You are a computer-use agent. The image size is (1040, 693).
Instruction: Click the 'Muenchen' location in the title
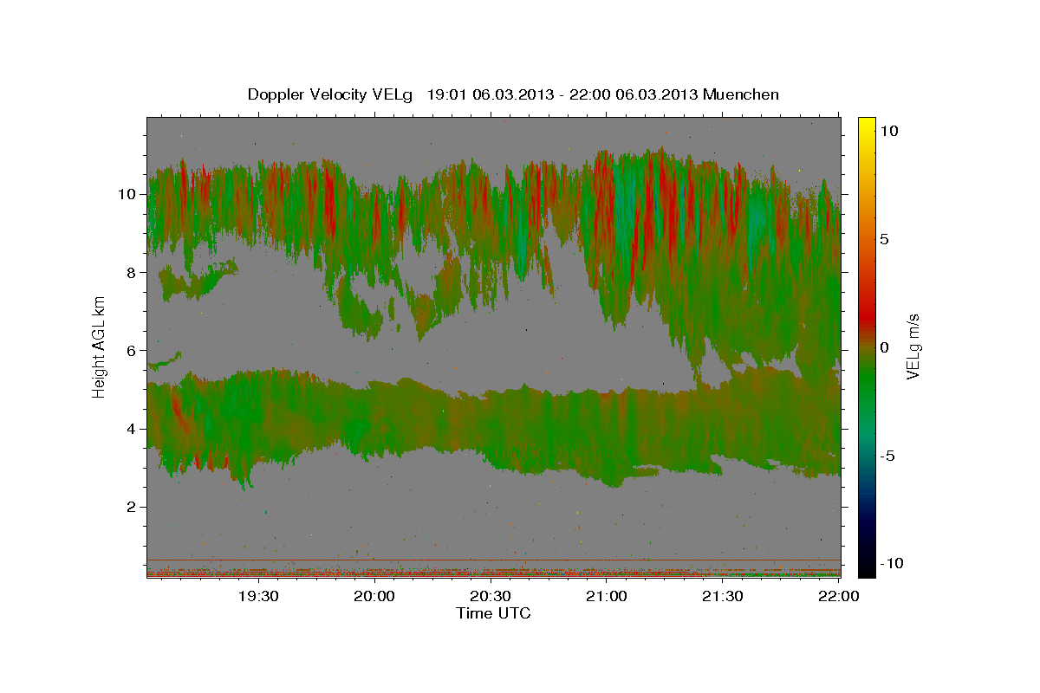(741, 94)
